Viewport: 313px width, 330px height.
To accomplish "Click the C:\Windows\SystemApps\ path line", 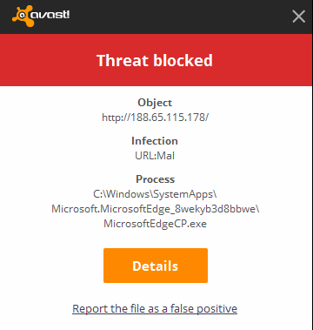I will point(155,194).
